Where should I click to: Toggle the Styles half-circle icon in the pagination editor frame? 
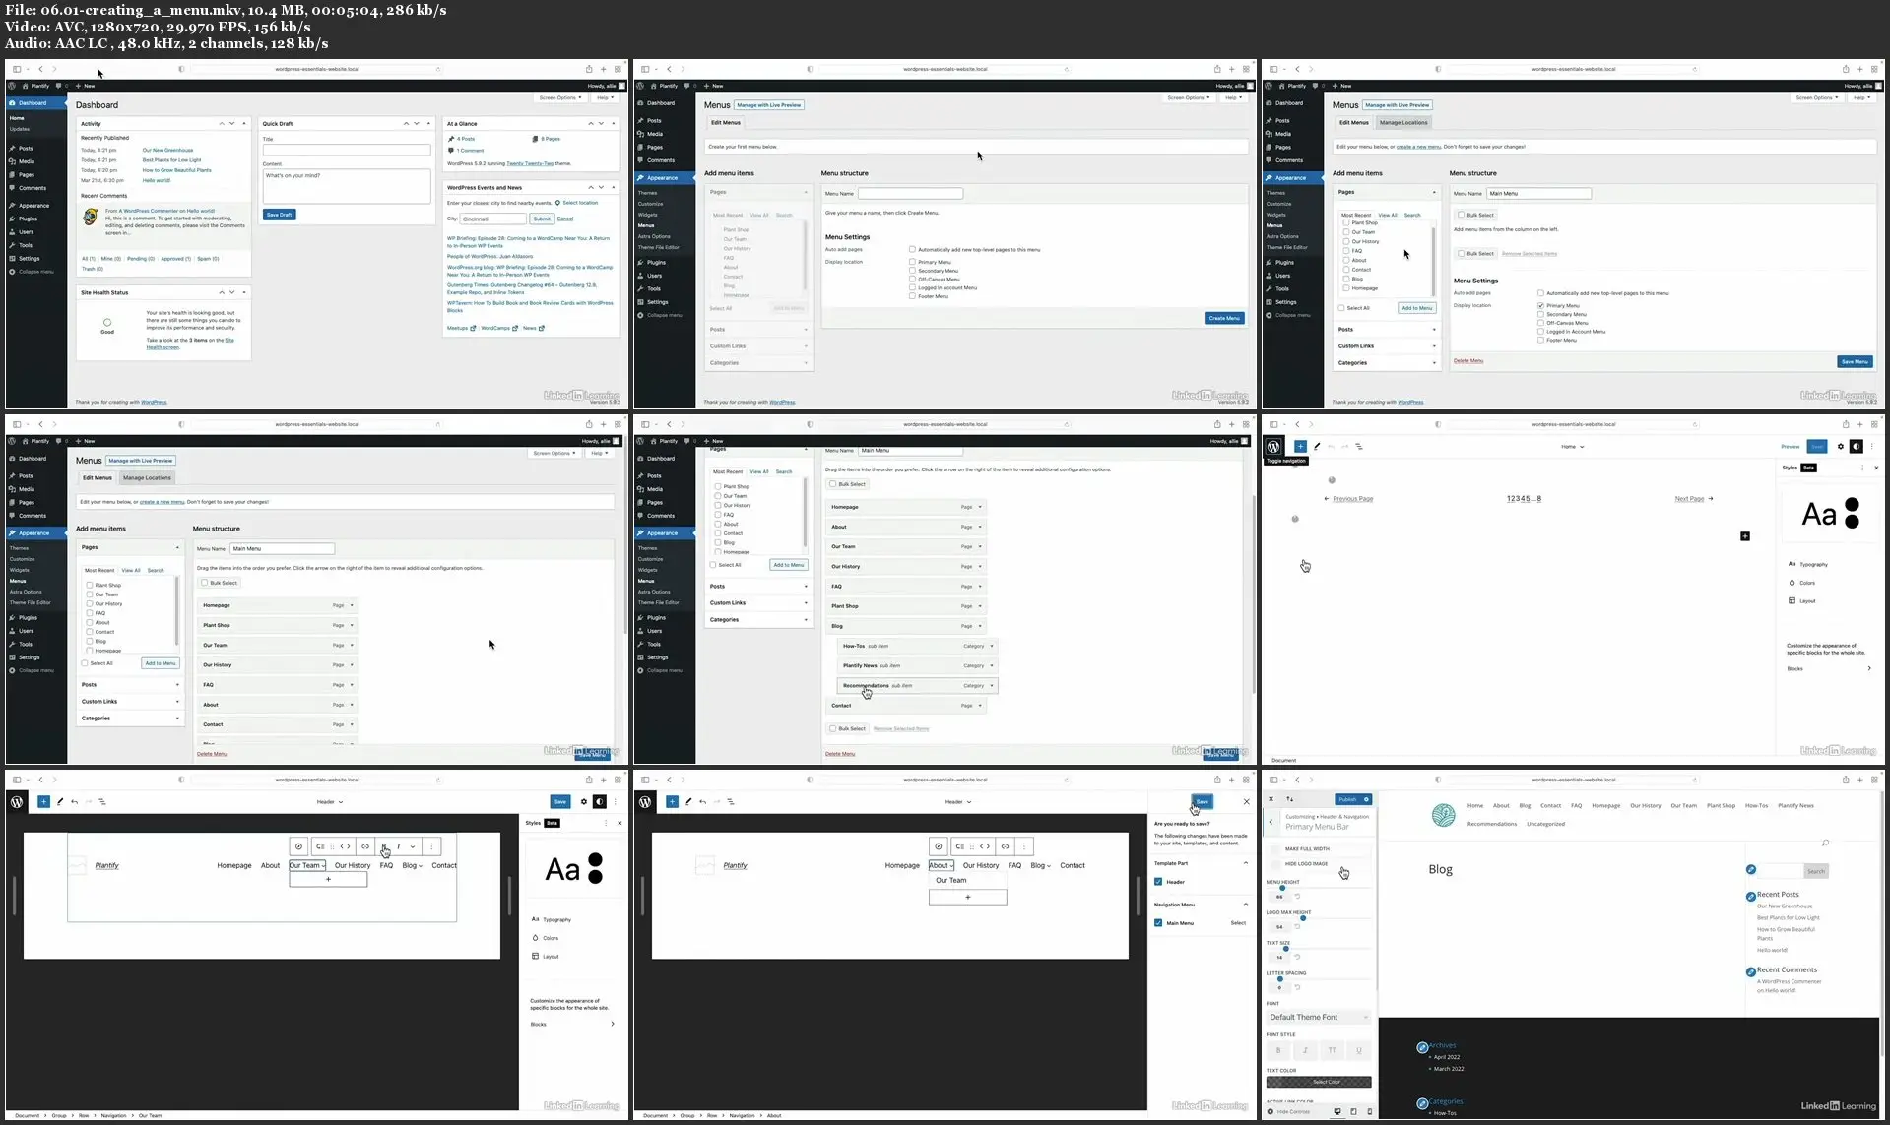click(x=1857, y=447)
